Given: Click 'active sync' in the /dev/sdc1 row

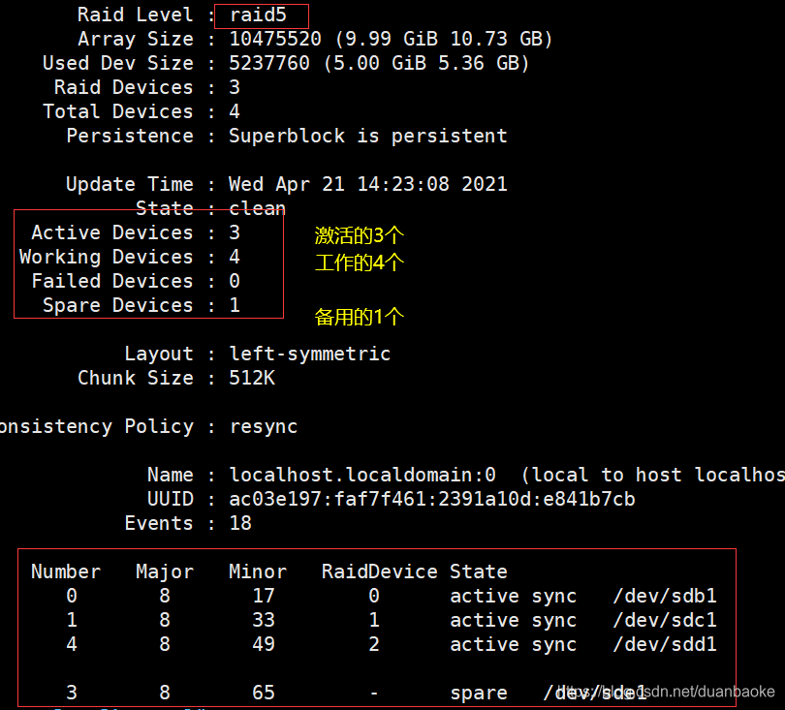Looking at the screenshot, I should pos(513,621).
